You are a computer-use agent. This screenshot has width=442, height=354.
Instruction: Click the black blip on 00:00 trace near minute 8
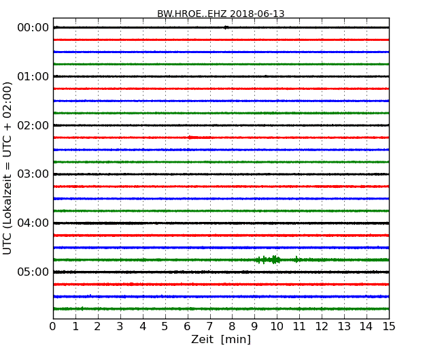pos(226,27)
